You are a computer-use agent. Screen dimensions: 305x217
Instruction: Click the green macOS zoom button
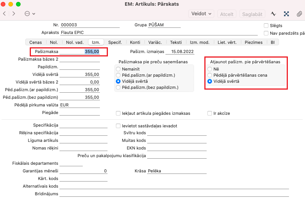click(18, 4)
